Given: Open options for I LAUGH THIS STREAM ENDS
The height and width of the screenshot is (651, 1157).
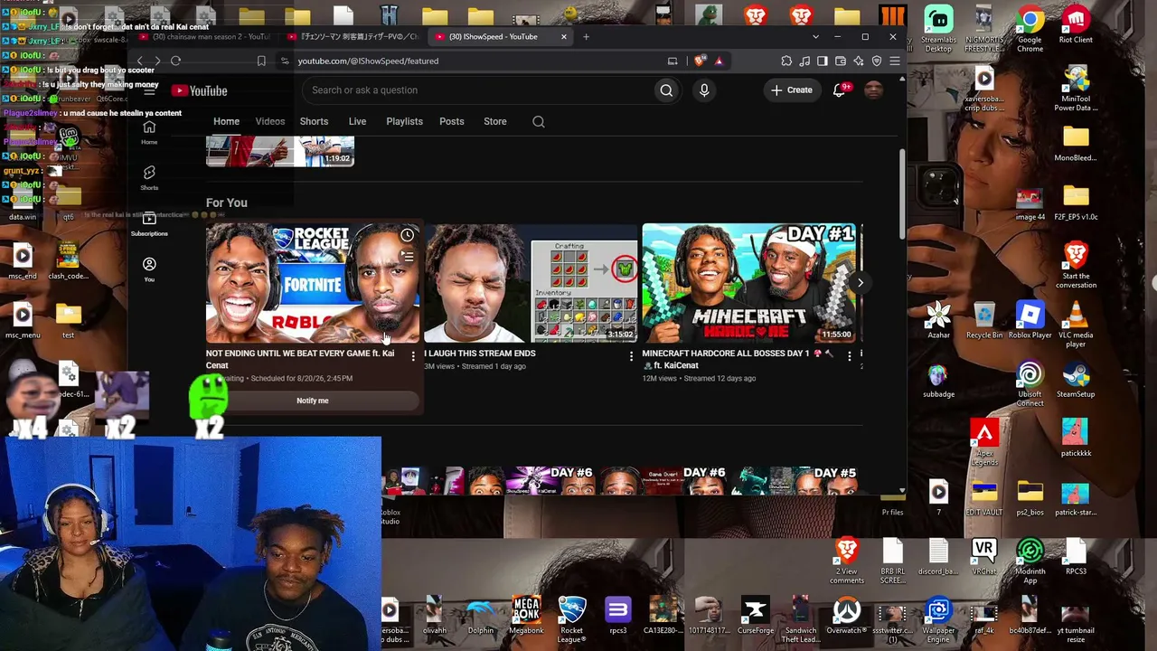Looking at the screenshot, I should pyautogui.click(x=631, y=357).
